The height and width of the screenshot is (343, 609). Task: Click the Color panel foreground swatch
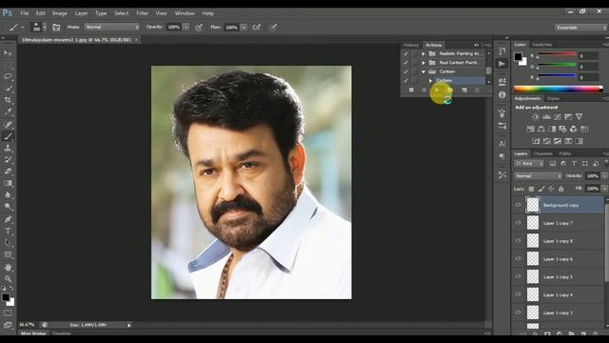518,57
